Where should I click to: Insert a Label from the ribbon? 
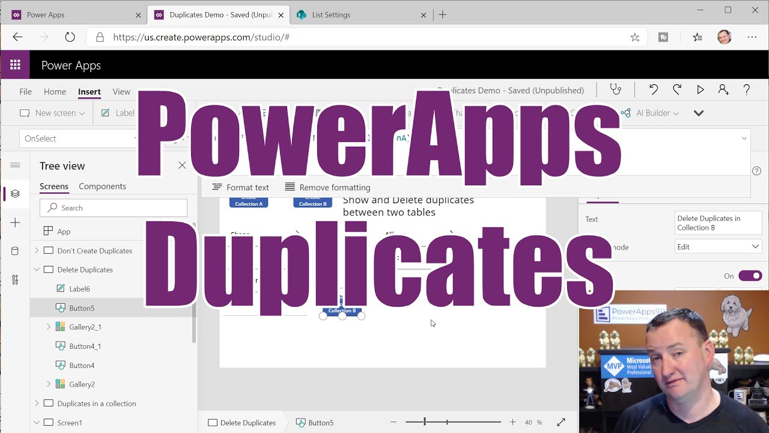tap(118, 113)
